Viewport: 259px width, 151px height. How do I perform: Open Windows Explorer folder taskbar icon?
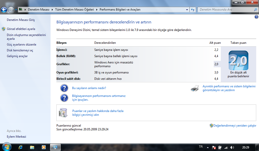(x=32, y=147)
